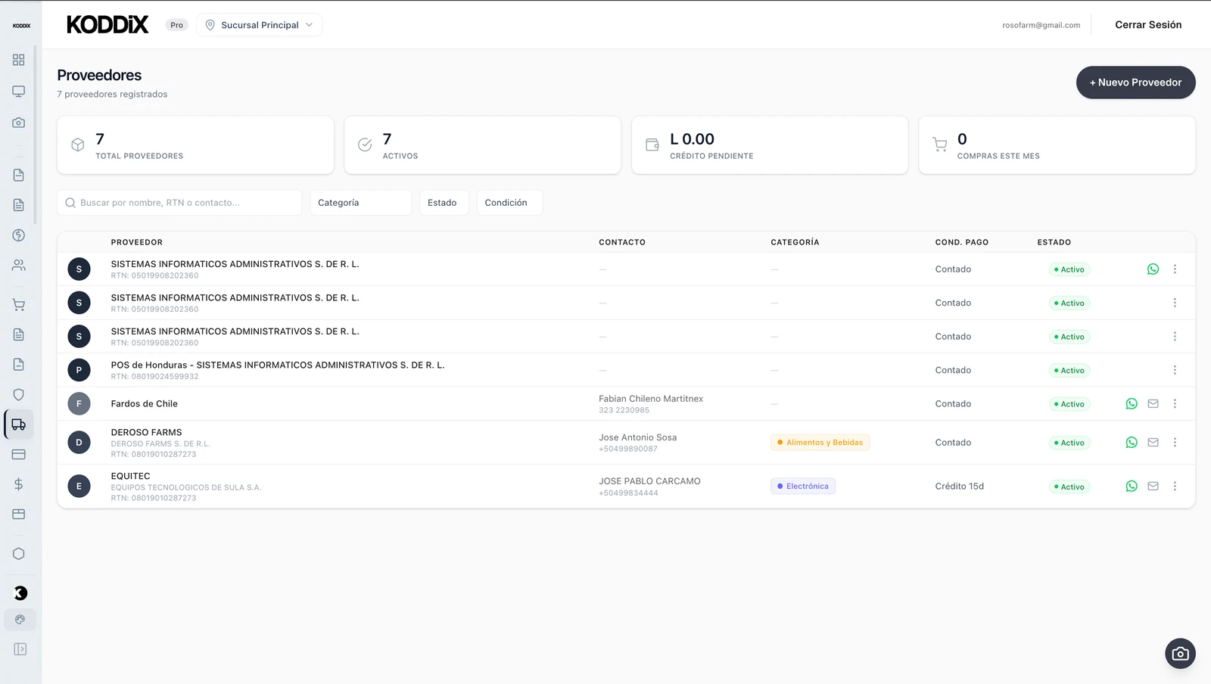Open the shopping cart section in sidebar

tap(19, 305)
